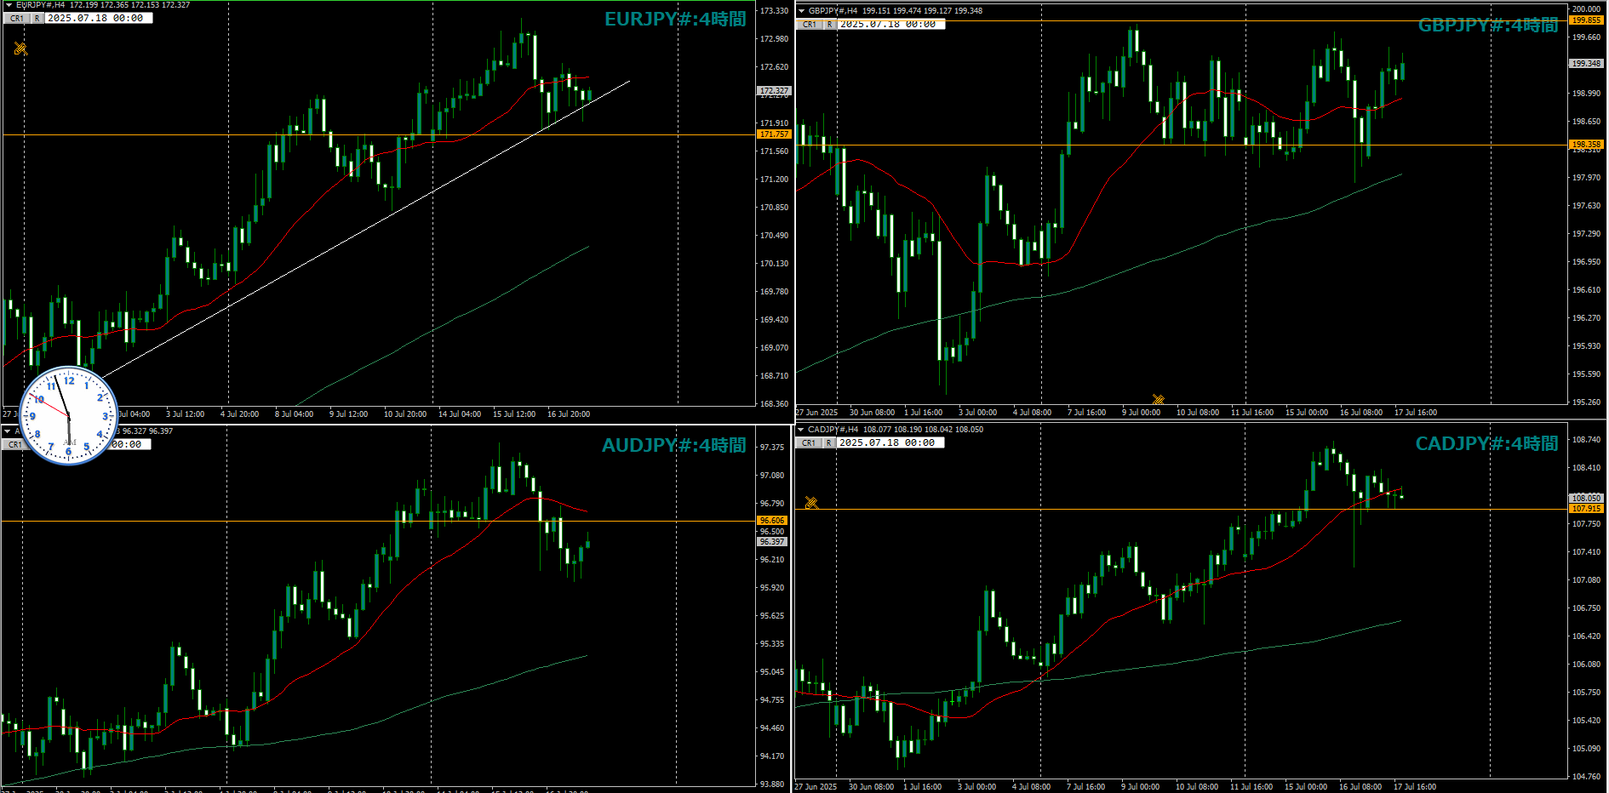
Task: Focus the CADJPY date field 2025.07.18 00:00
Action: pos(890,442)
